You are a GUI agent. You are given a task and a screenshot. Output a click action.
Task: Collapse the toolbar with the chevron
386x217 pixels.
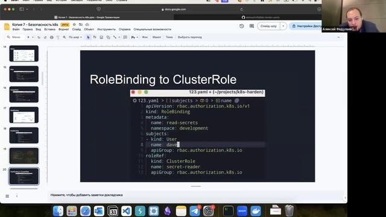(x=338, y=37)
